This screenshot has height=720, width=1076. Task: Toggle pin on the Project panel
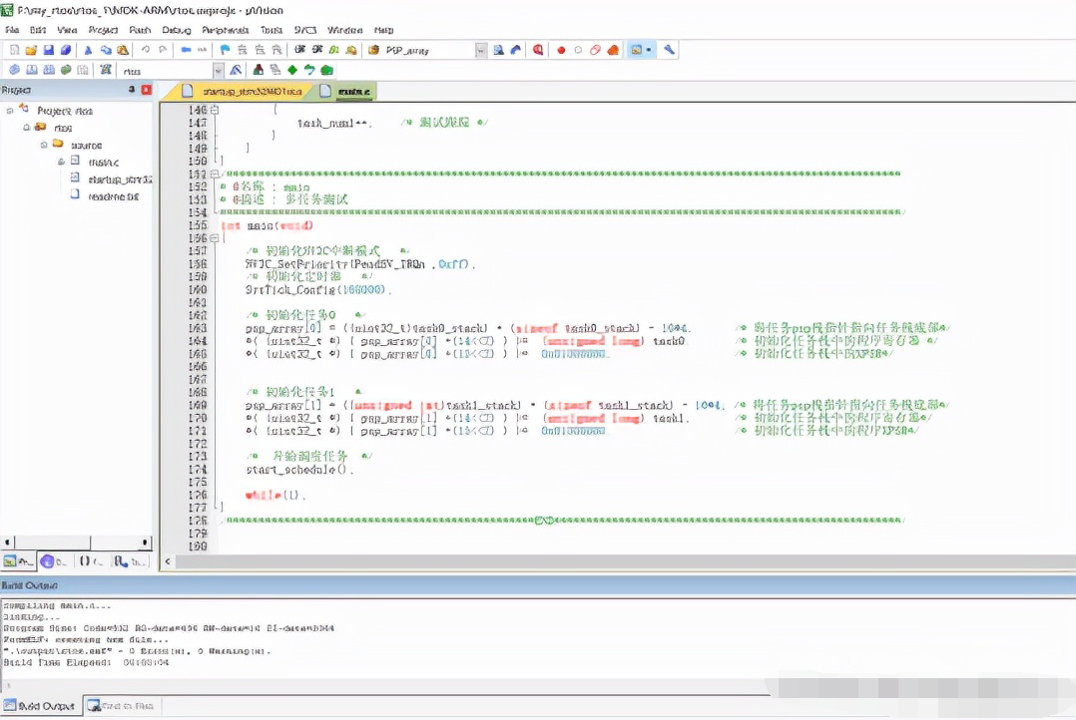[132, 90]
